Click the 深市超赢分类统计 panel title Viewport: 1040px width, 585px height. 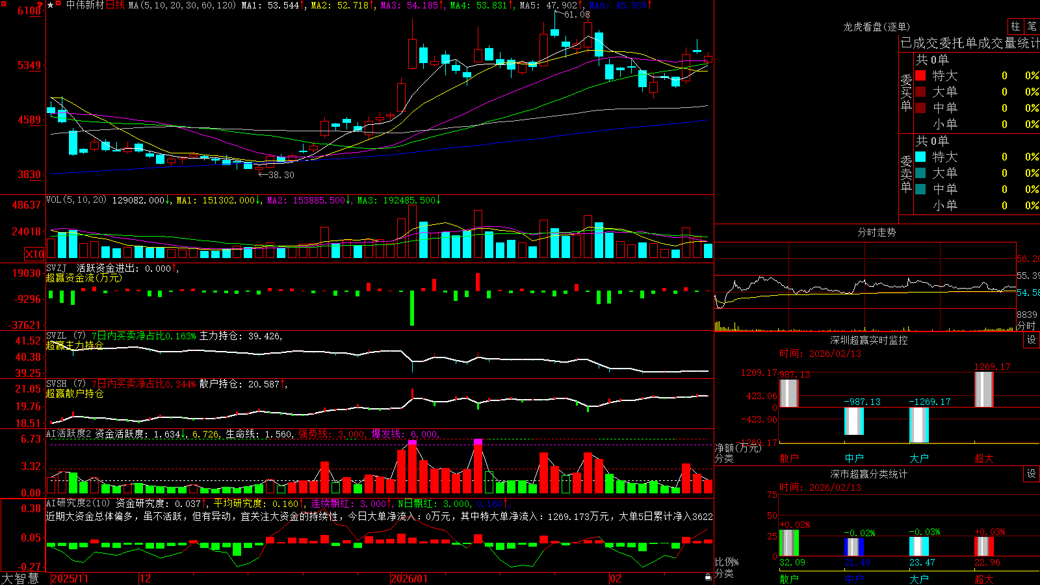coord(868,474)
